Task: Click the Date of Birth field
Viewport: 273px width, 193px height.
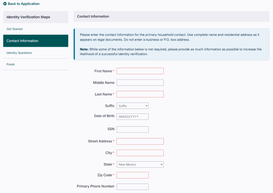Action: (133, 117)
